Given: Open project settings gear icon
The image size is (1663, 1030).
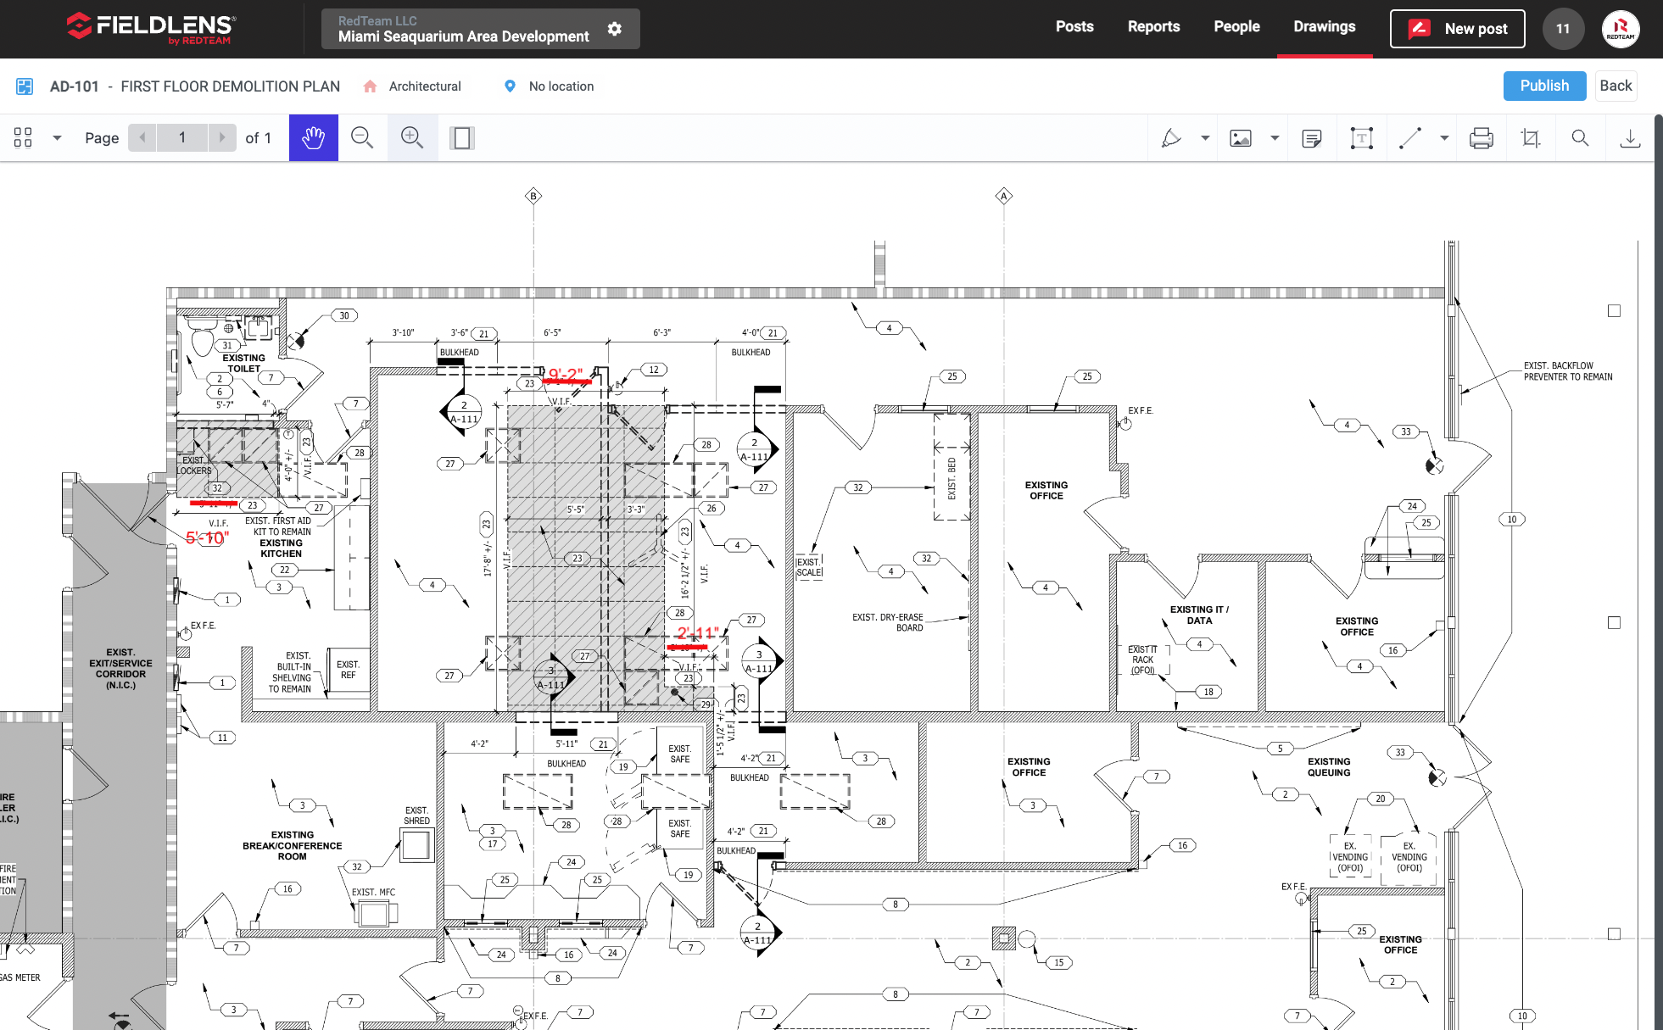Looking at the screenshot, I should point(615,29).
